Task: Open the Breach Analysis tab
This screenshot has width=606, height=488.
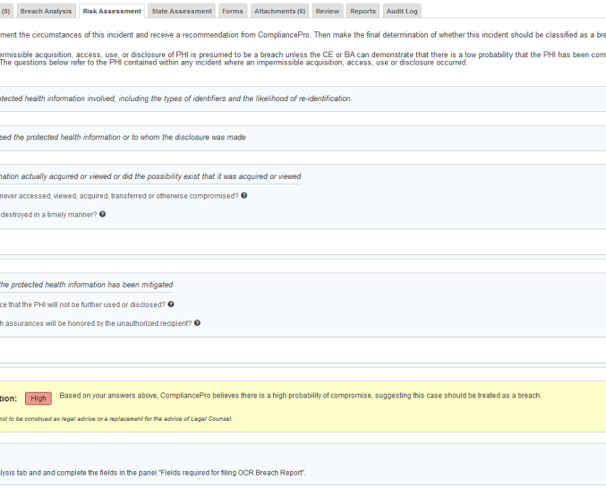Action: click(45, 11)
